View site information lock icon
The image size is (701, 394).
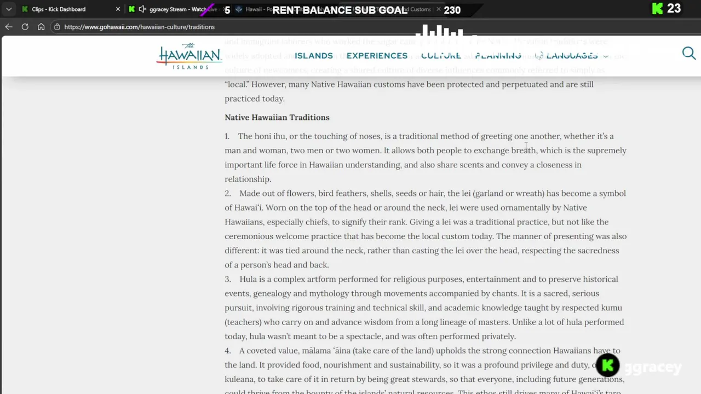pyautogui.click(x=57, y=27)
